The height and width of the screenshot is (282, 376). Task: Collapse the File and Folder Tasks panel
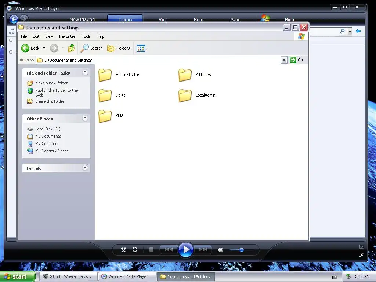click(85, 73)
